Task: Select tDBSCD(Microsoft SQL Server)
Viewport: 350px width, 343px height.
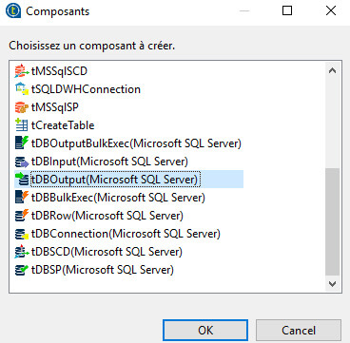Action: pyautogui.click(x=107, y=252)
